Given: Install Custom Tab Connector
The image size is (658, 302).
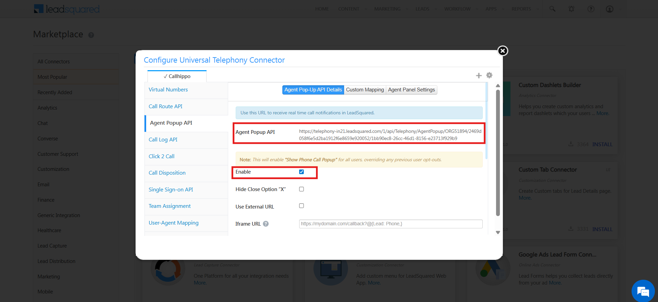Looking at the screenshot, I should 602,229.
